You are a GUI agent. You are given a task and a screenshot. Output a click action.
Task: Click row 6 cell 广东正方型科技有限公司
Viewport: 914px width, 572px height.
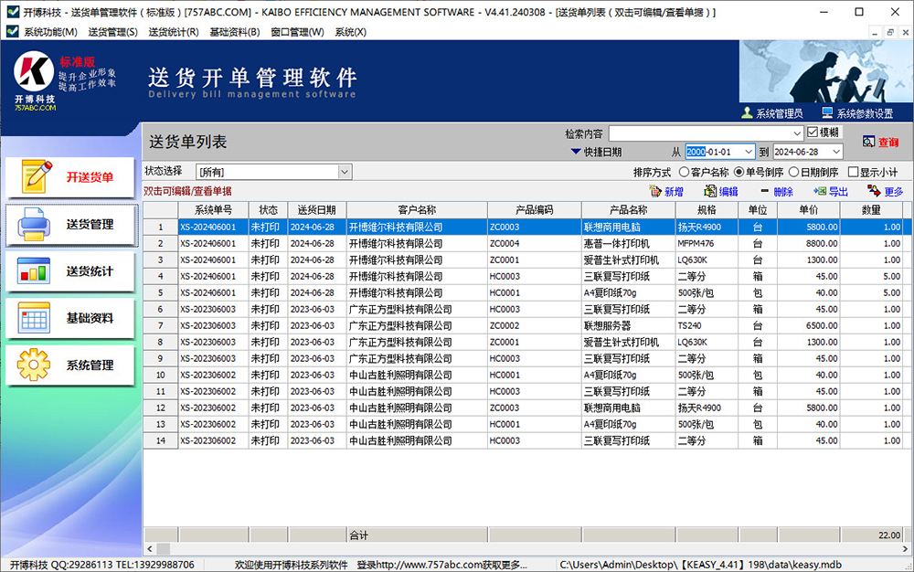pos(417,309)
